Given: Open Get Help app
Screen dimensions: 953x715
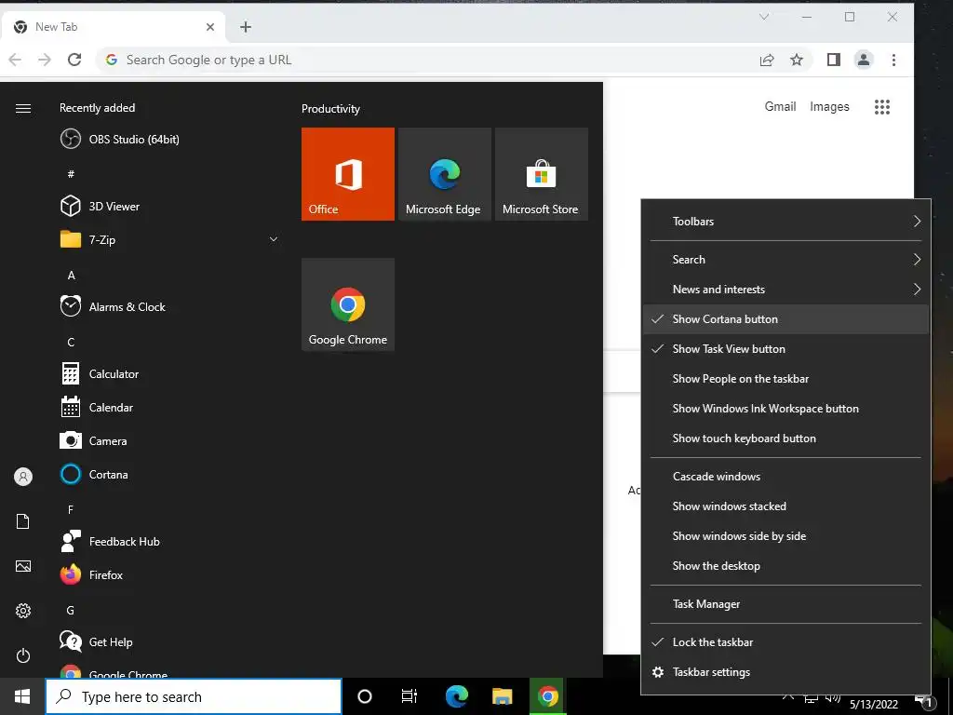Looking at the screenshot, I should point(96,641).
